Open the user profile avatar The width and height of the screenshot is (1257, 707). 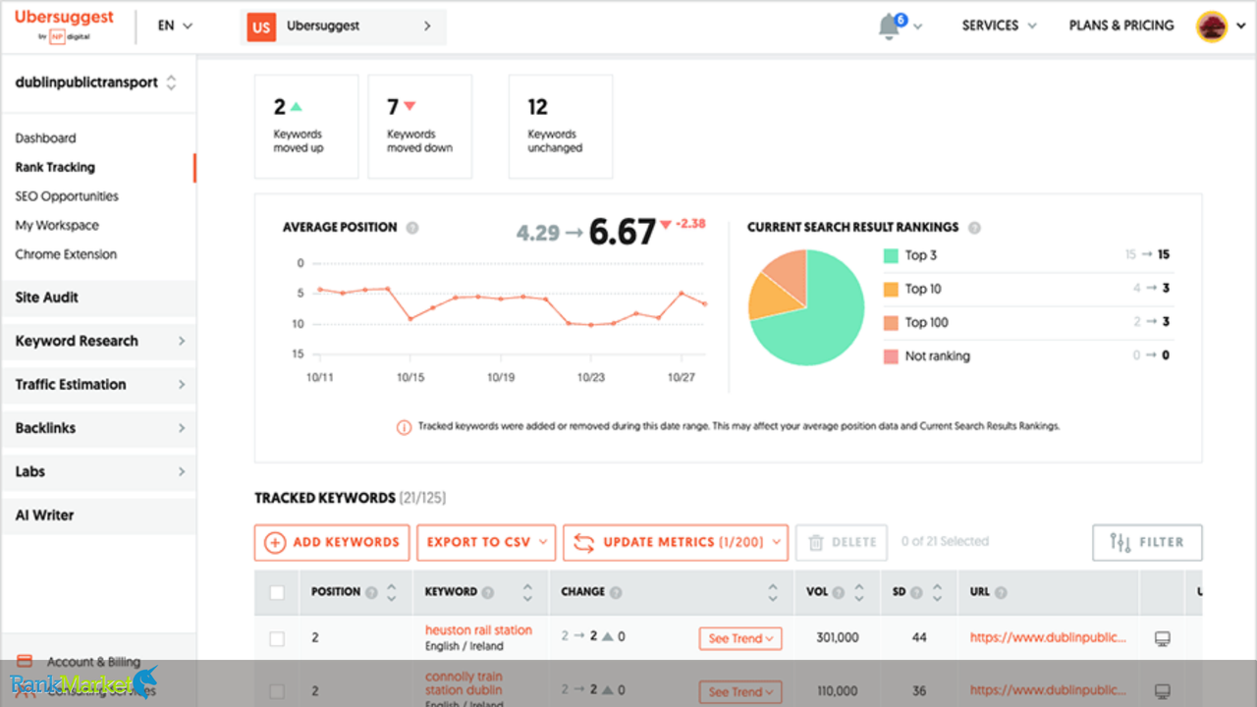click(x=1212, y=27)
